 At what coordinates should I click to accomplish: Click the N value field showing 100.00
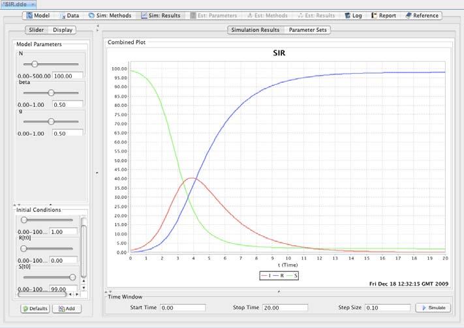68,76
